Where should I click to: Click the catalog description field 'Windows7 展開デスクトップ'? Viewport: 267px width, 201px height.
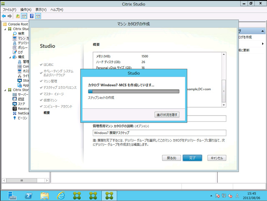(x=159, y=133)
